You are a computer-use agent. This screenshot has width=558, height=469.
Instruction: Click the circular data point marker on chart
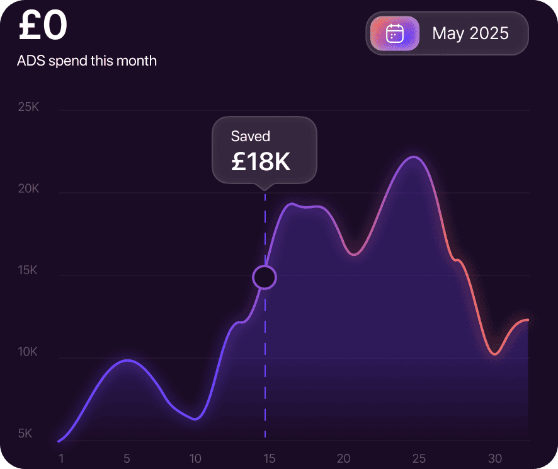click(265, 277)
